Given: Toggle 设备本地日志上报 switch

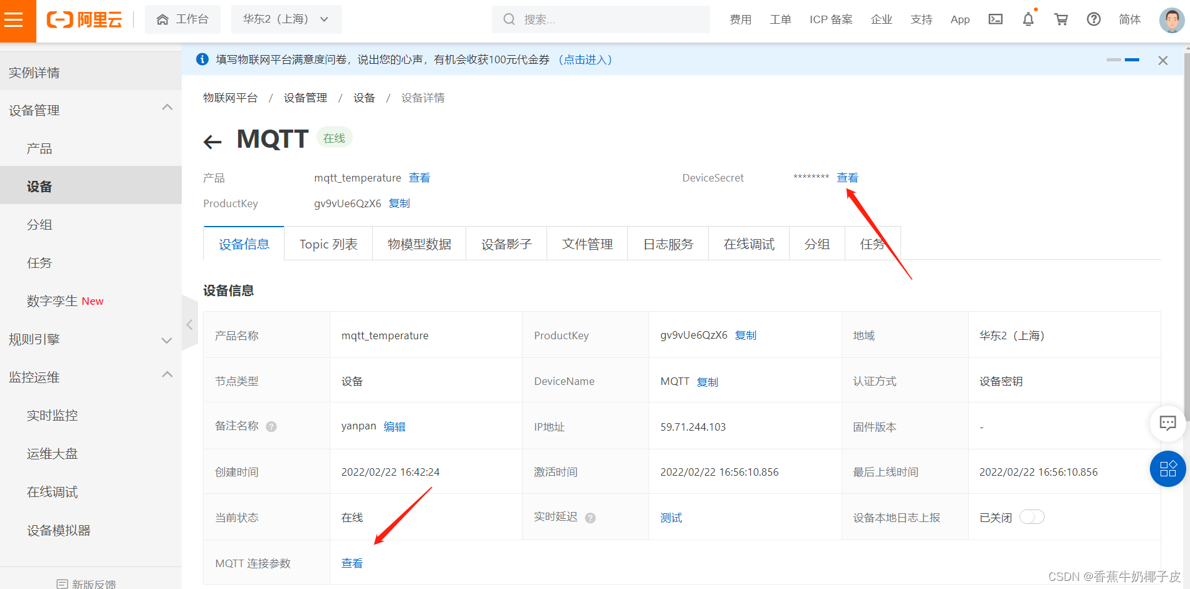Looking at the screenshot, I should coord(1032,517).
